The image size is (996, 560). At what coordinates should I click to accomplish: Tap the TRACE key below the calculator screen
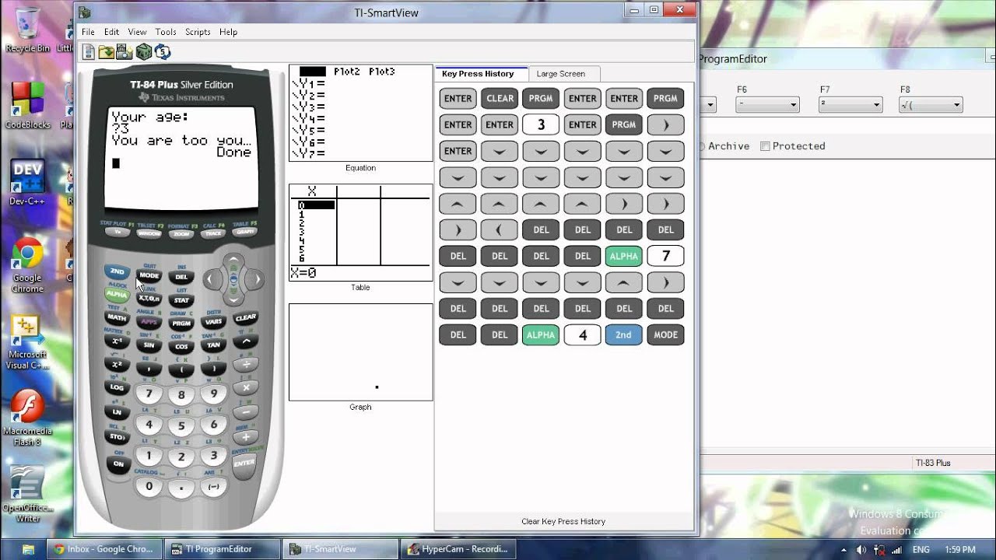tap(213, 233)
